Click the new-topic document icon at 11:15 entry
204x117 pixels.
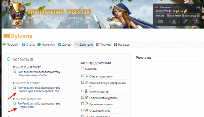[x=15, y=87]
